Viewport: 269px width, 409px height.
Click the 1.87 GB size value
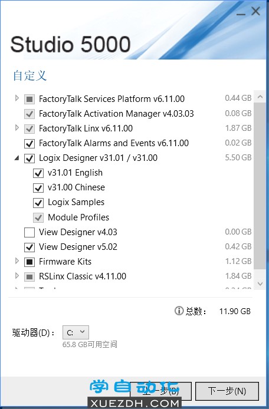coord(238,128)
